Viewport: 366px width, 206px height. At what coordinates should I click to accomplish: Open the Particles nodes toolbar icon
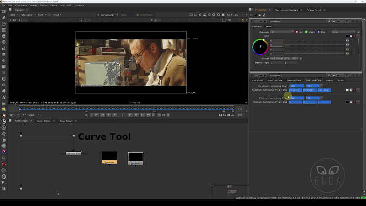click(4, 73)
